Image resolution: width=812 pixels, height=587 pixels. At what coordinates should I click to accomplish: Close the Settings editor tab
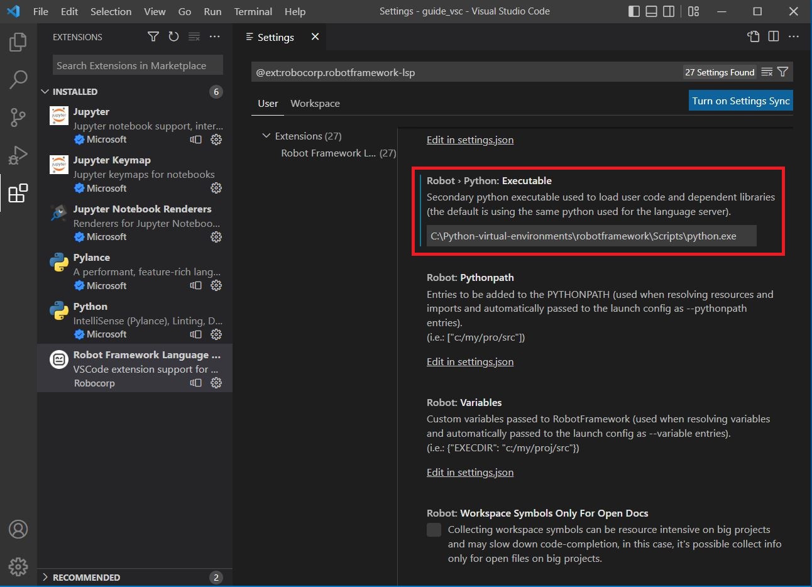pyautogui.click(x=315, y=37)
